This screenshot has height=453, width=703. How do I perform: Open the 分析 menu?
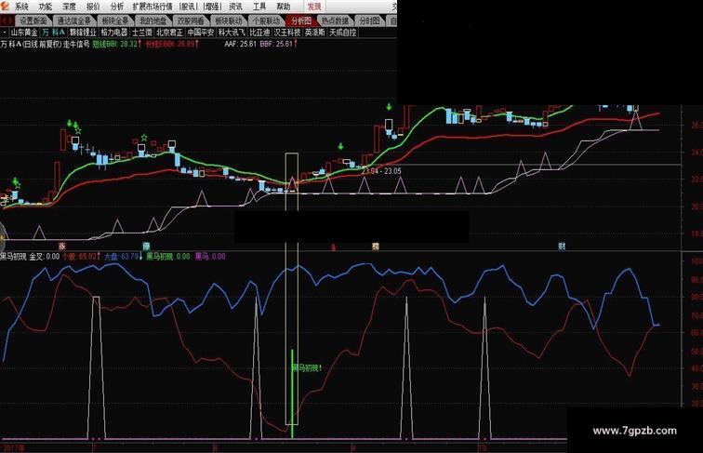[x=117, y=7]
